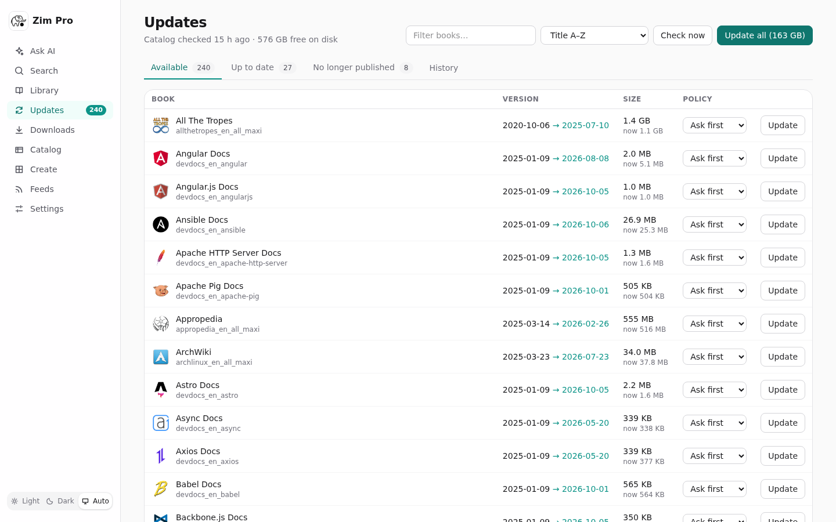Open the Feeds RSS icon
836x522 pixels.
coord(19,189)
